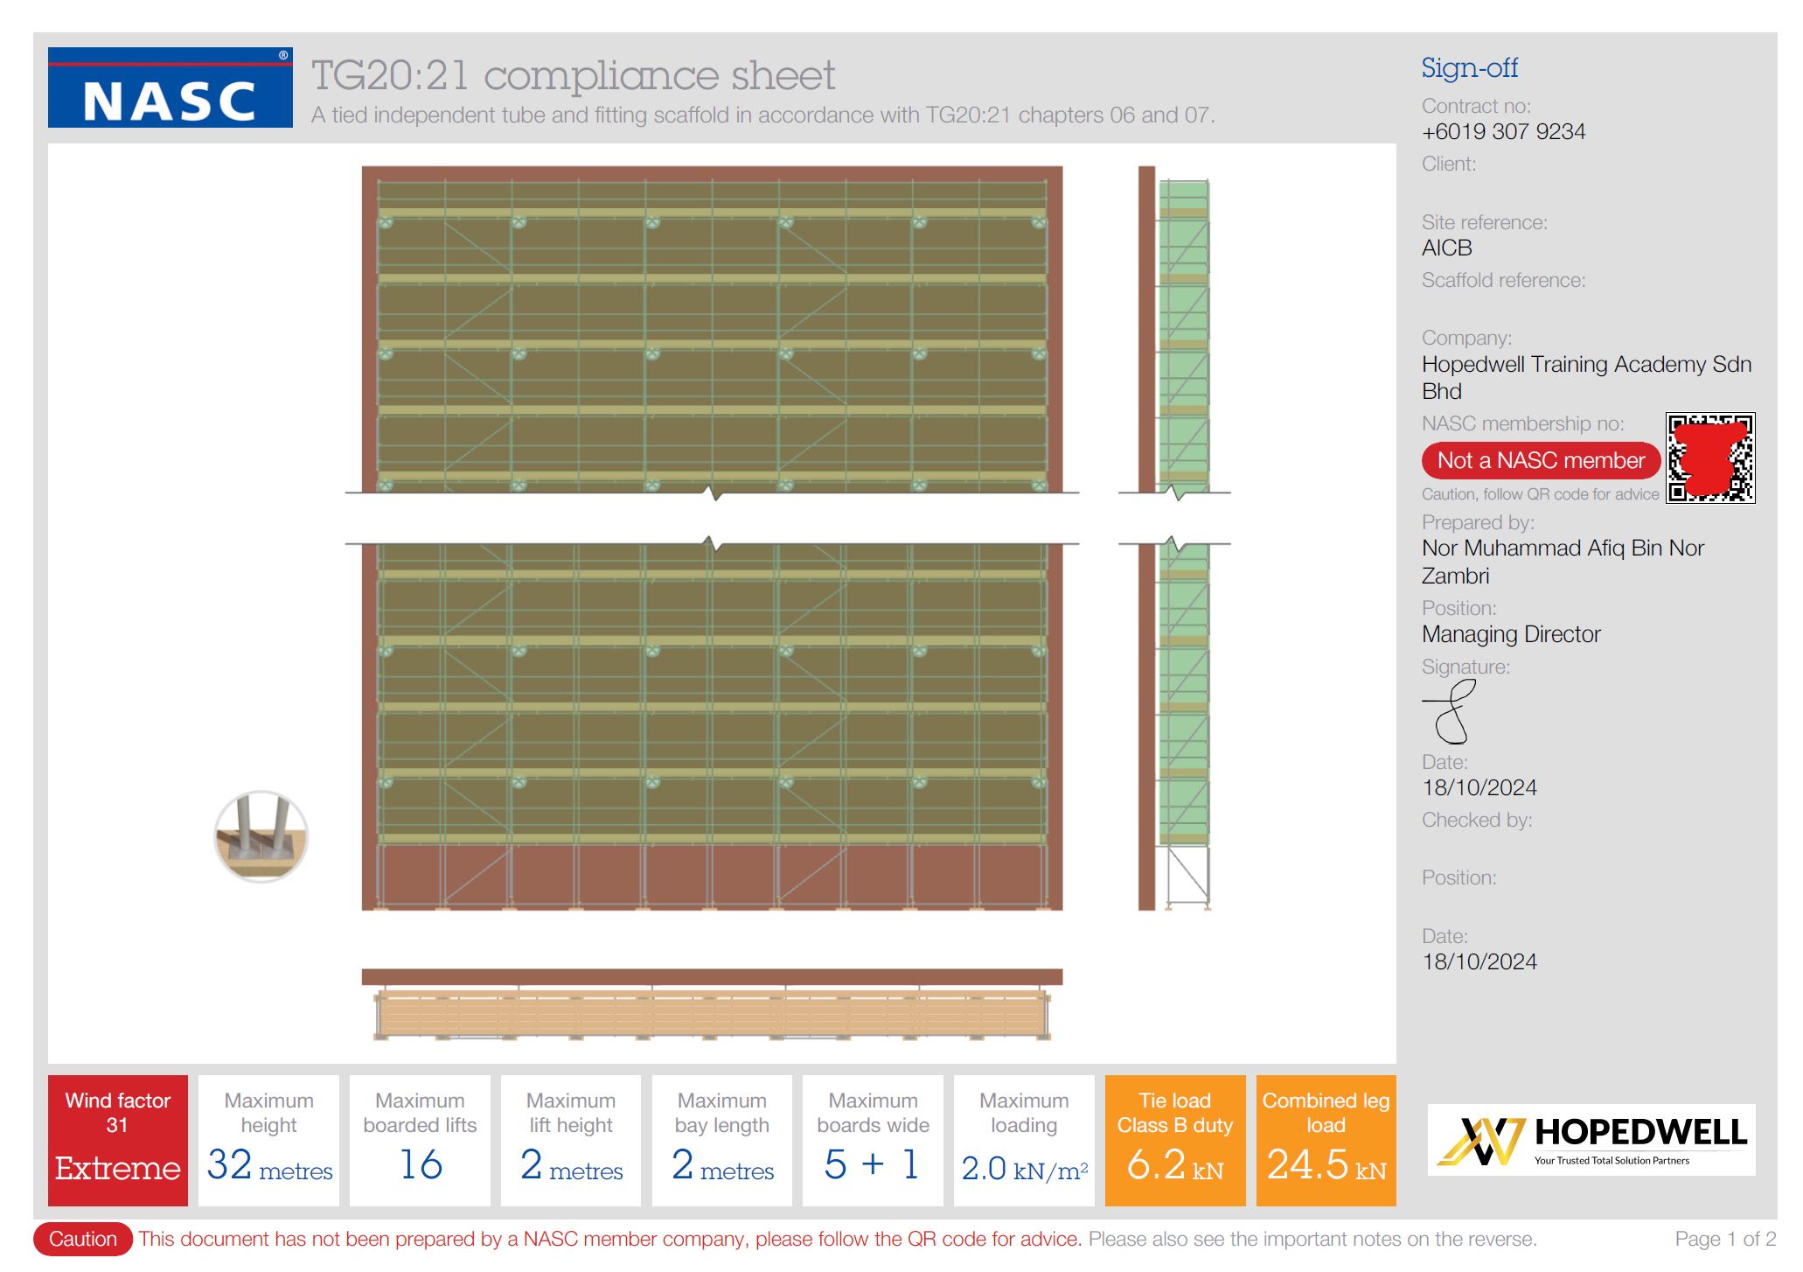1803x1272 pixels.
Task: Click the Hopedwell company logo
Action: [x=1591, y=1139]
